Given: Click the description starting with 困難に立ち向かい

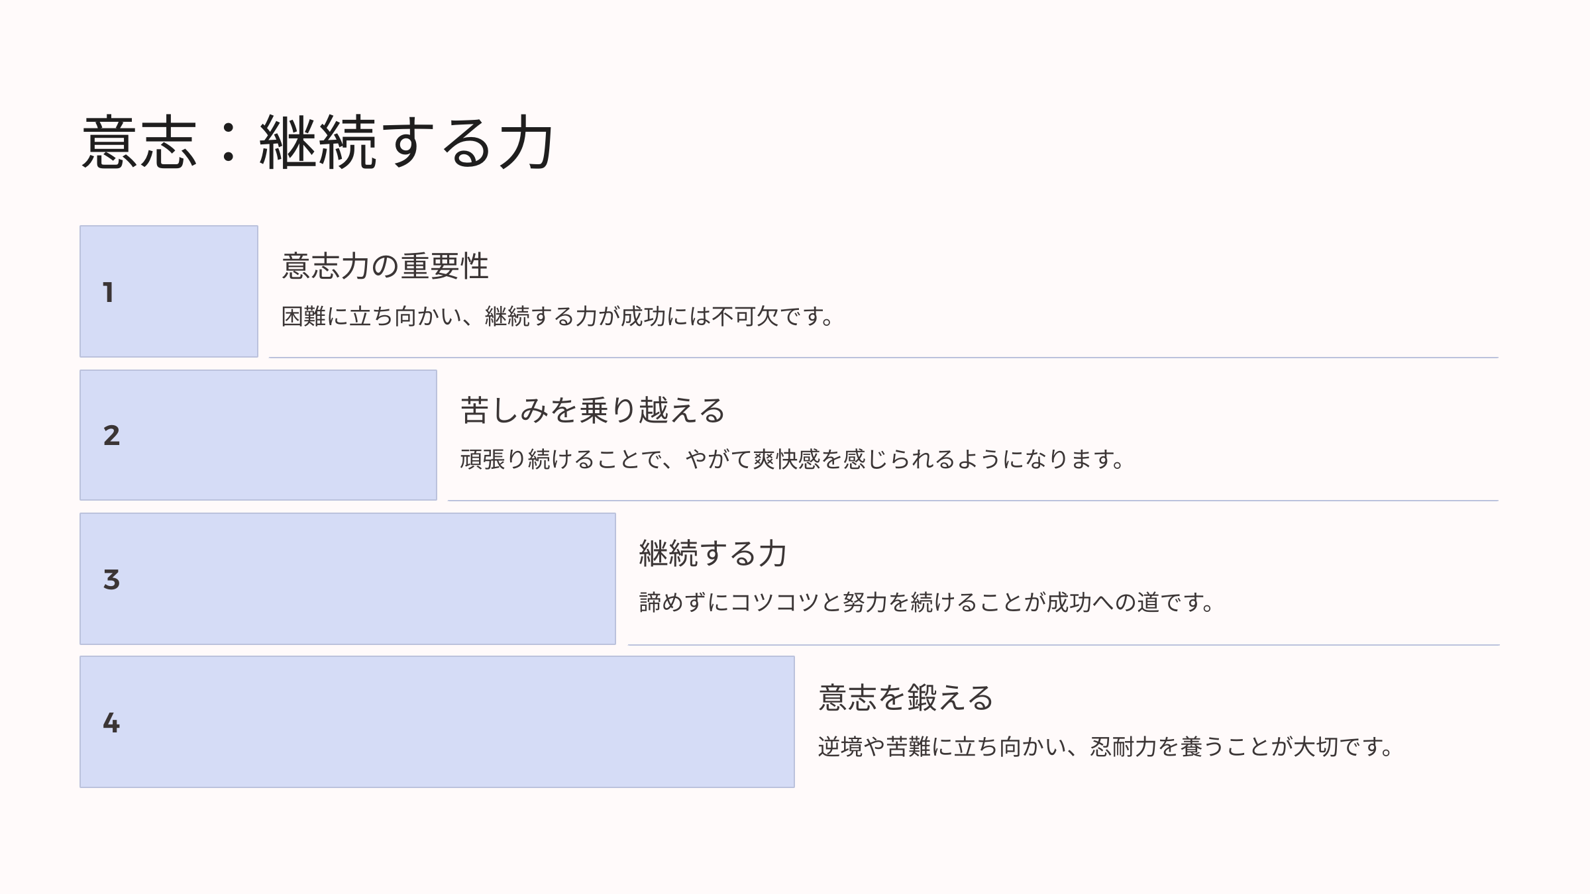Looking at the screenshot, I should click(558, 317).
